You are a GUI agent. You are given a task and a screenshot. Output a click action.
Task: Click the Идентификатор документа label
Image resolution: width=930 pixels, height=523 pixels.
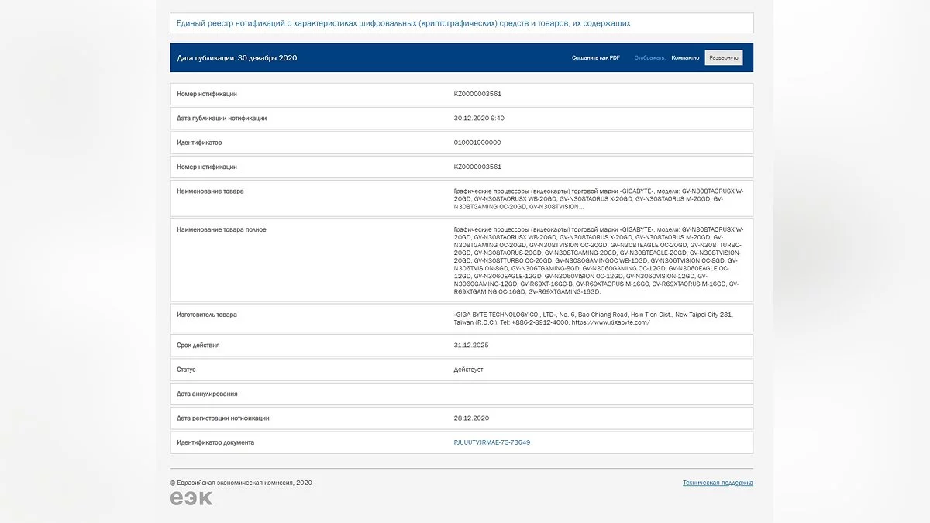[x=215, y=442]
